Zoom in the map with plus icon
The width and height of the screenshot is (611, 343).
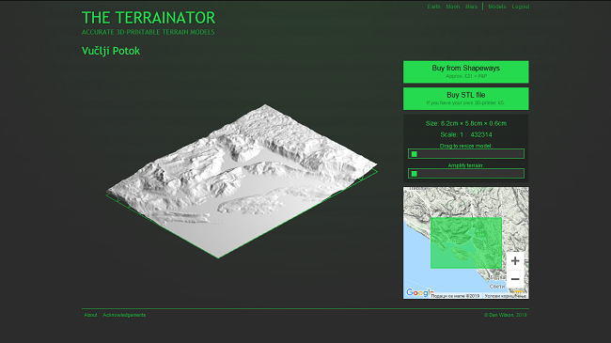515,260
